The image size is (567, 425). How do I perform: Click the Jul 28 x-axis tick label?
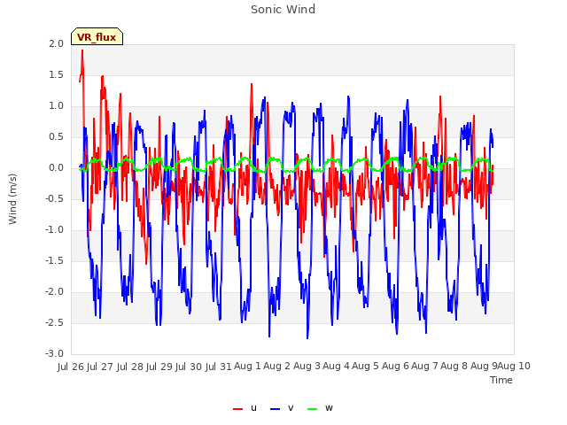[129, 367]
